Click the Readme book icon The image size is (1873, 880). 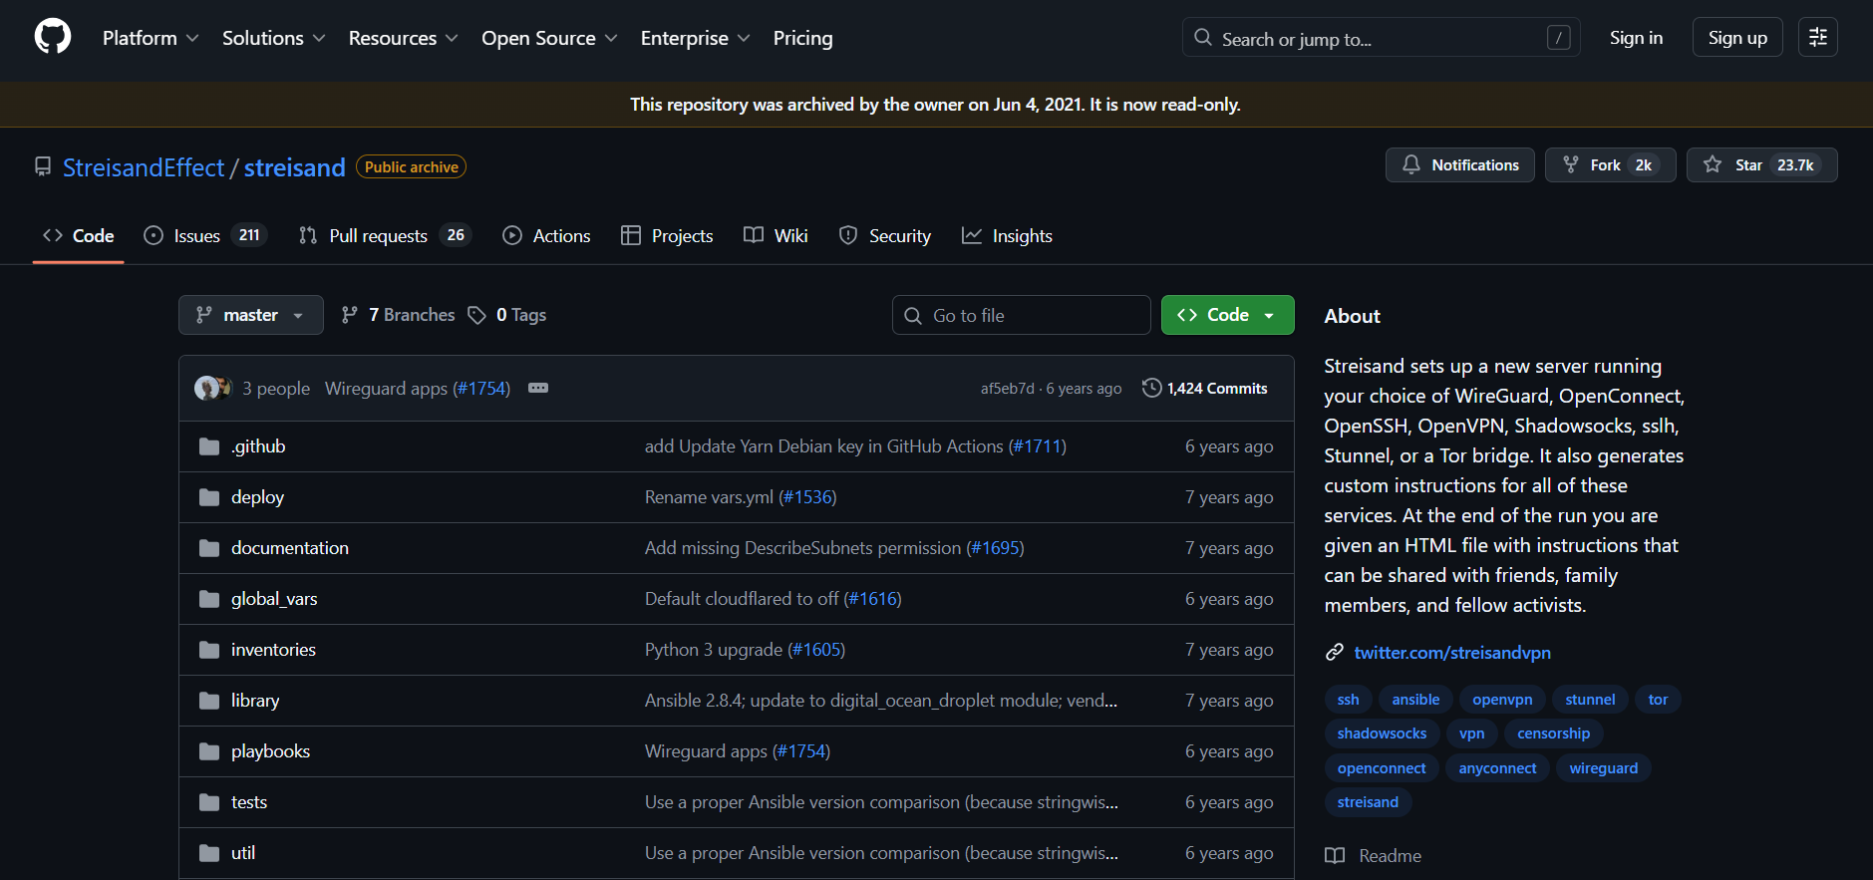tap(1335, 856)
